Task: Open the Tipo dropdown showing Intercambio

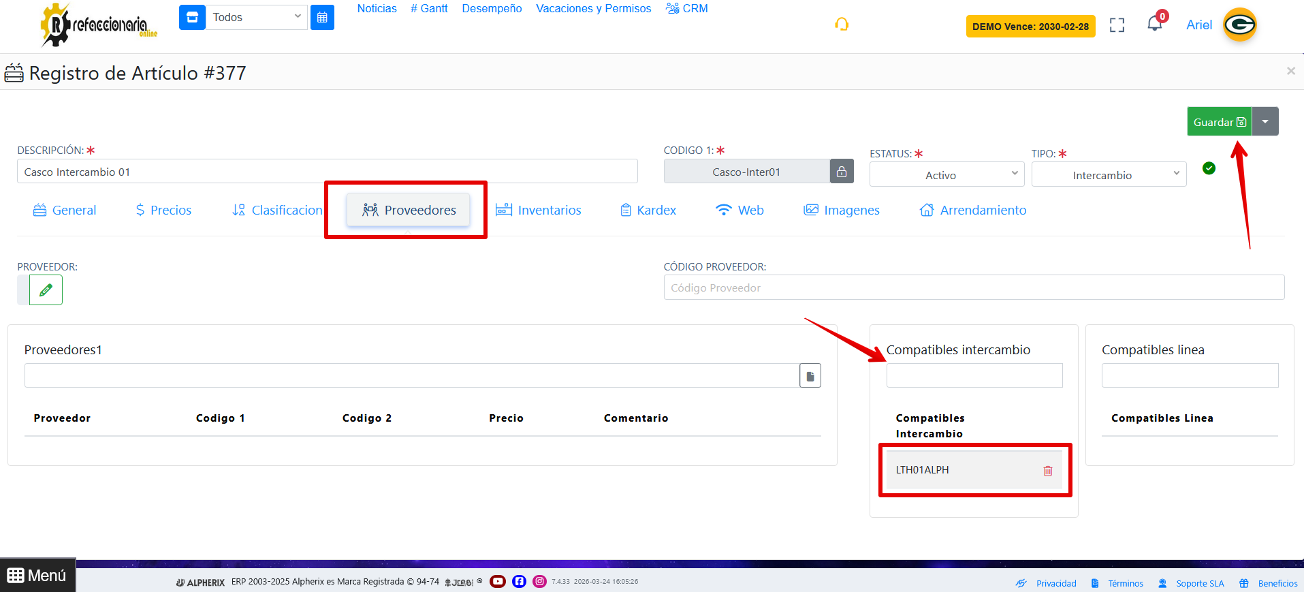Action: [x=1108, y=174]
